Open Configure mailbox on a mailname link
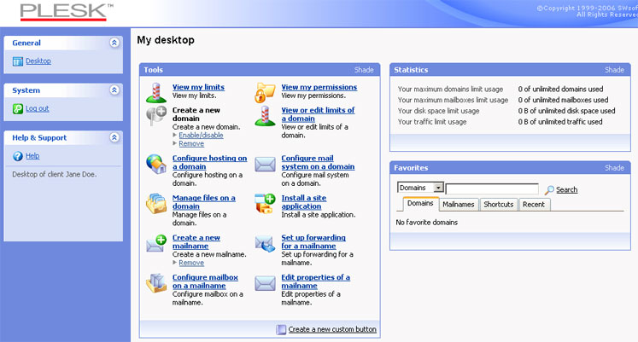This screenshot has height=342, width=638. pyautogui.click(x=205, y=281)
